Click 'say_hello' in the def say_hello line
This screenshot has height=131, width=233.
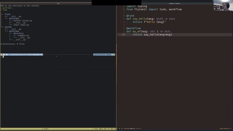coord(140,19)
